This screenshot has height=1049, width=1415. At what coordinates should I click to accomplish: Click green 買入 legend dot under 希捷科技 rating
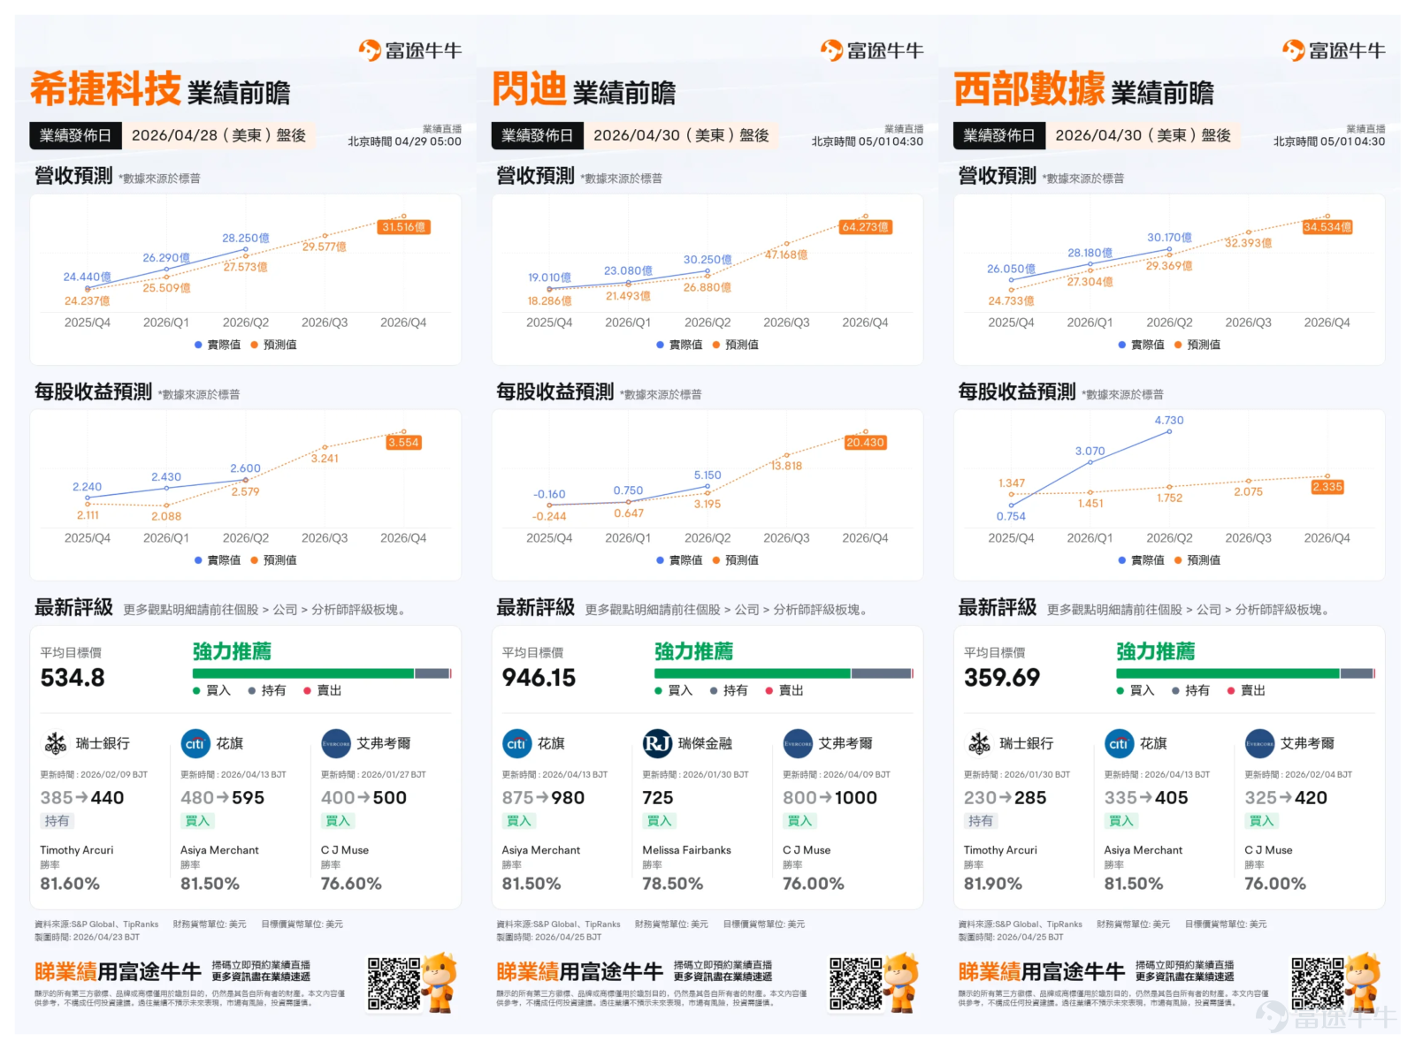coord(196,691)
